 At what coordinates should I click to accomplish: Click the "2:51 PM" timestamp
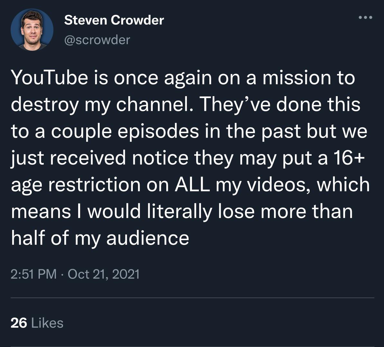[x=33, y=274]
